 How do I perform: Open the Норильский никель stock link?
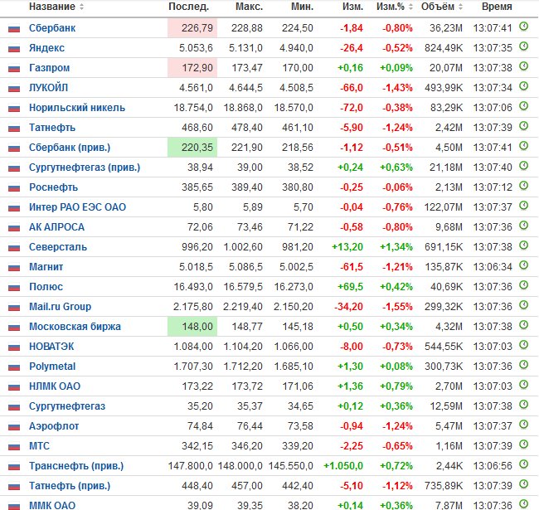77,108
